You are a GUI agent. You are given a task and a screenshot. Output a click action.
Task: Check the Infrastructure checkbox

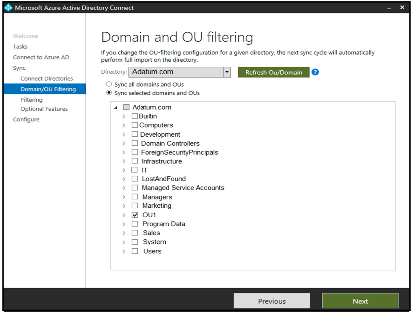click(135, 161)
